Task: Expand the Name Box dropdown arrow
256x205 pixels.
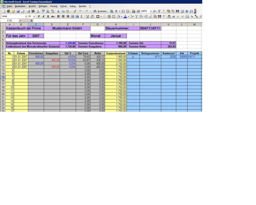Action: (20, 21)
